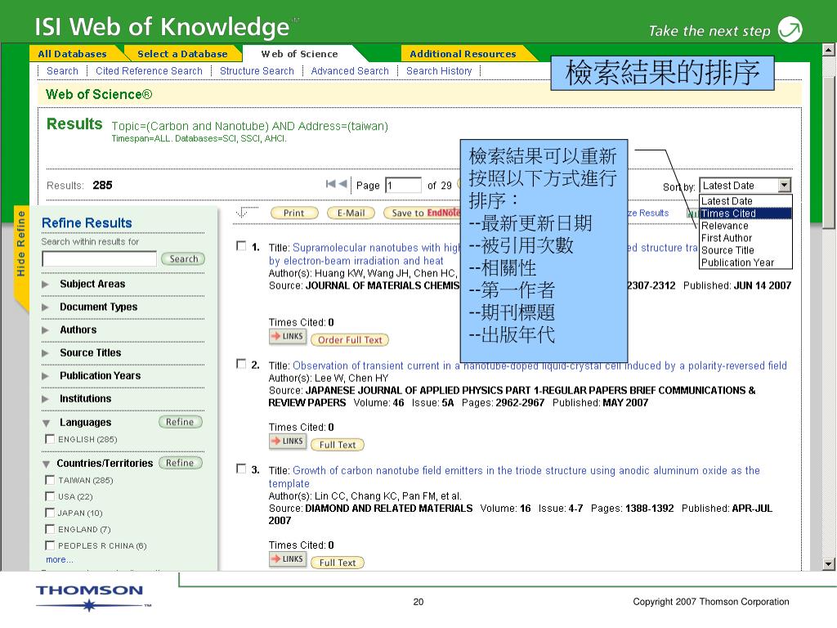This screenshot has width=837, height=628.
Task: Choose Relevance in sort list
Action: point(745,226)
